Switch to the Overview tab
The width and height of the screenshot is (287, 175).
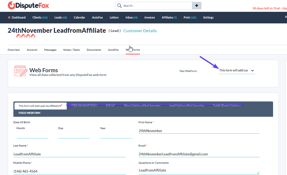[14, 50]
